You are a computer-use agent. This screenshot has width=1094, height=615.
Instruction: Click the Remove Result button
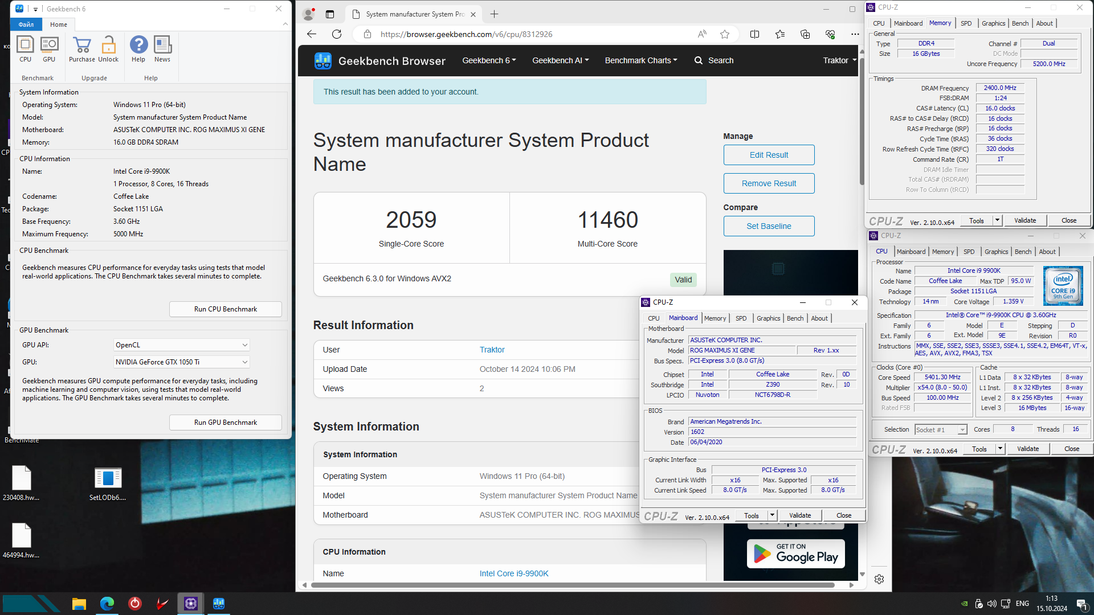(x=769, y=183)
